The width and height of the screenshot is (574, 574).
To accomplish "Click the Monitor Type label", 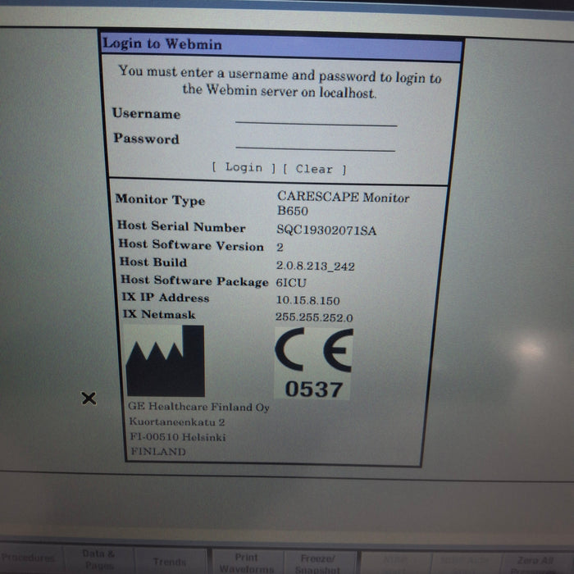I will click(x=160, y=200).
